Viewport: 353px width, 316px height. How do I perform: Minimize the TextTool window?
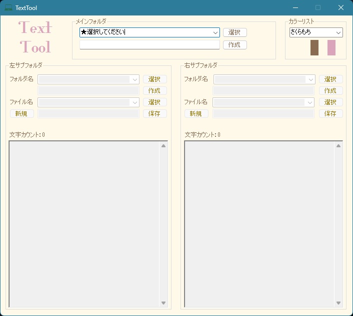295,8
